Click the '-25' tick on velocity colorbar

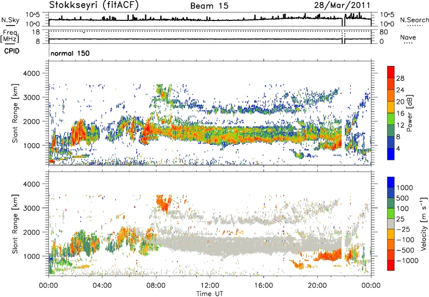[x=403, y=229]
